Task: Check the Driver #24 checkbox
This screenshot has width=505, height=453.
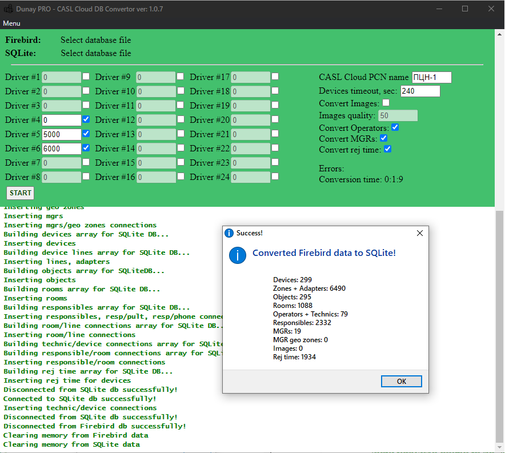Action: [275, 177]
